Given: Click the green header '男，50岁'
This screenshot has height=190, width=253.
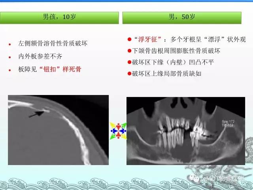Looking at the screenshot, I should 182,18.
